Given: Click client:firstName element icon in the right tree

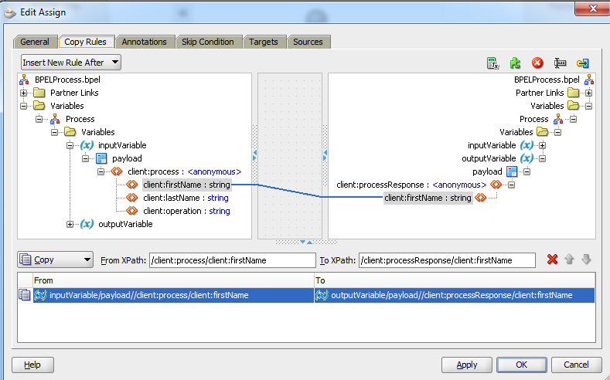Looking at the screenshot, I should coord(481,198).
